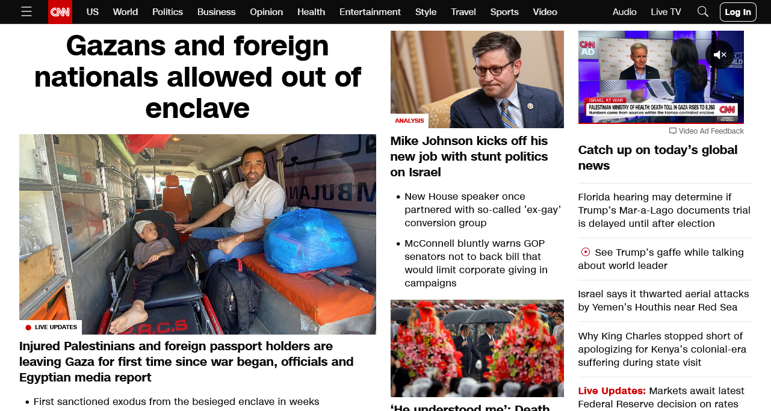
Task: Click the CNN logo
Action: coord(60,11)
